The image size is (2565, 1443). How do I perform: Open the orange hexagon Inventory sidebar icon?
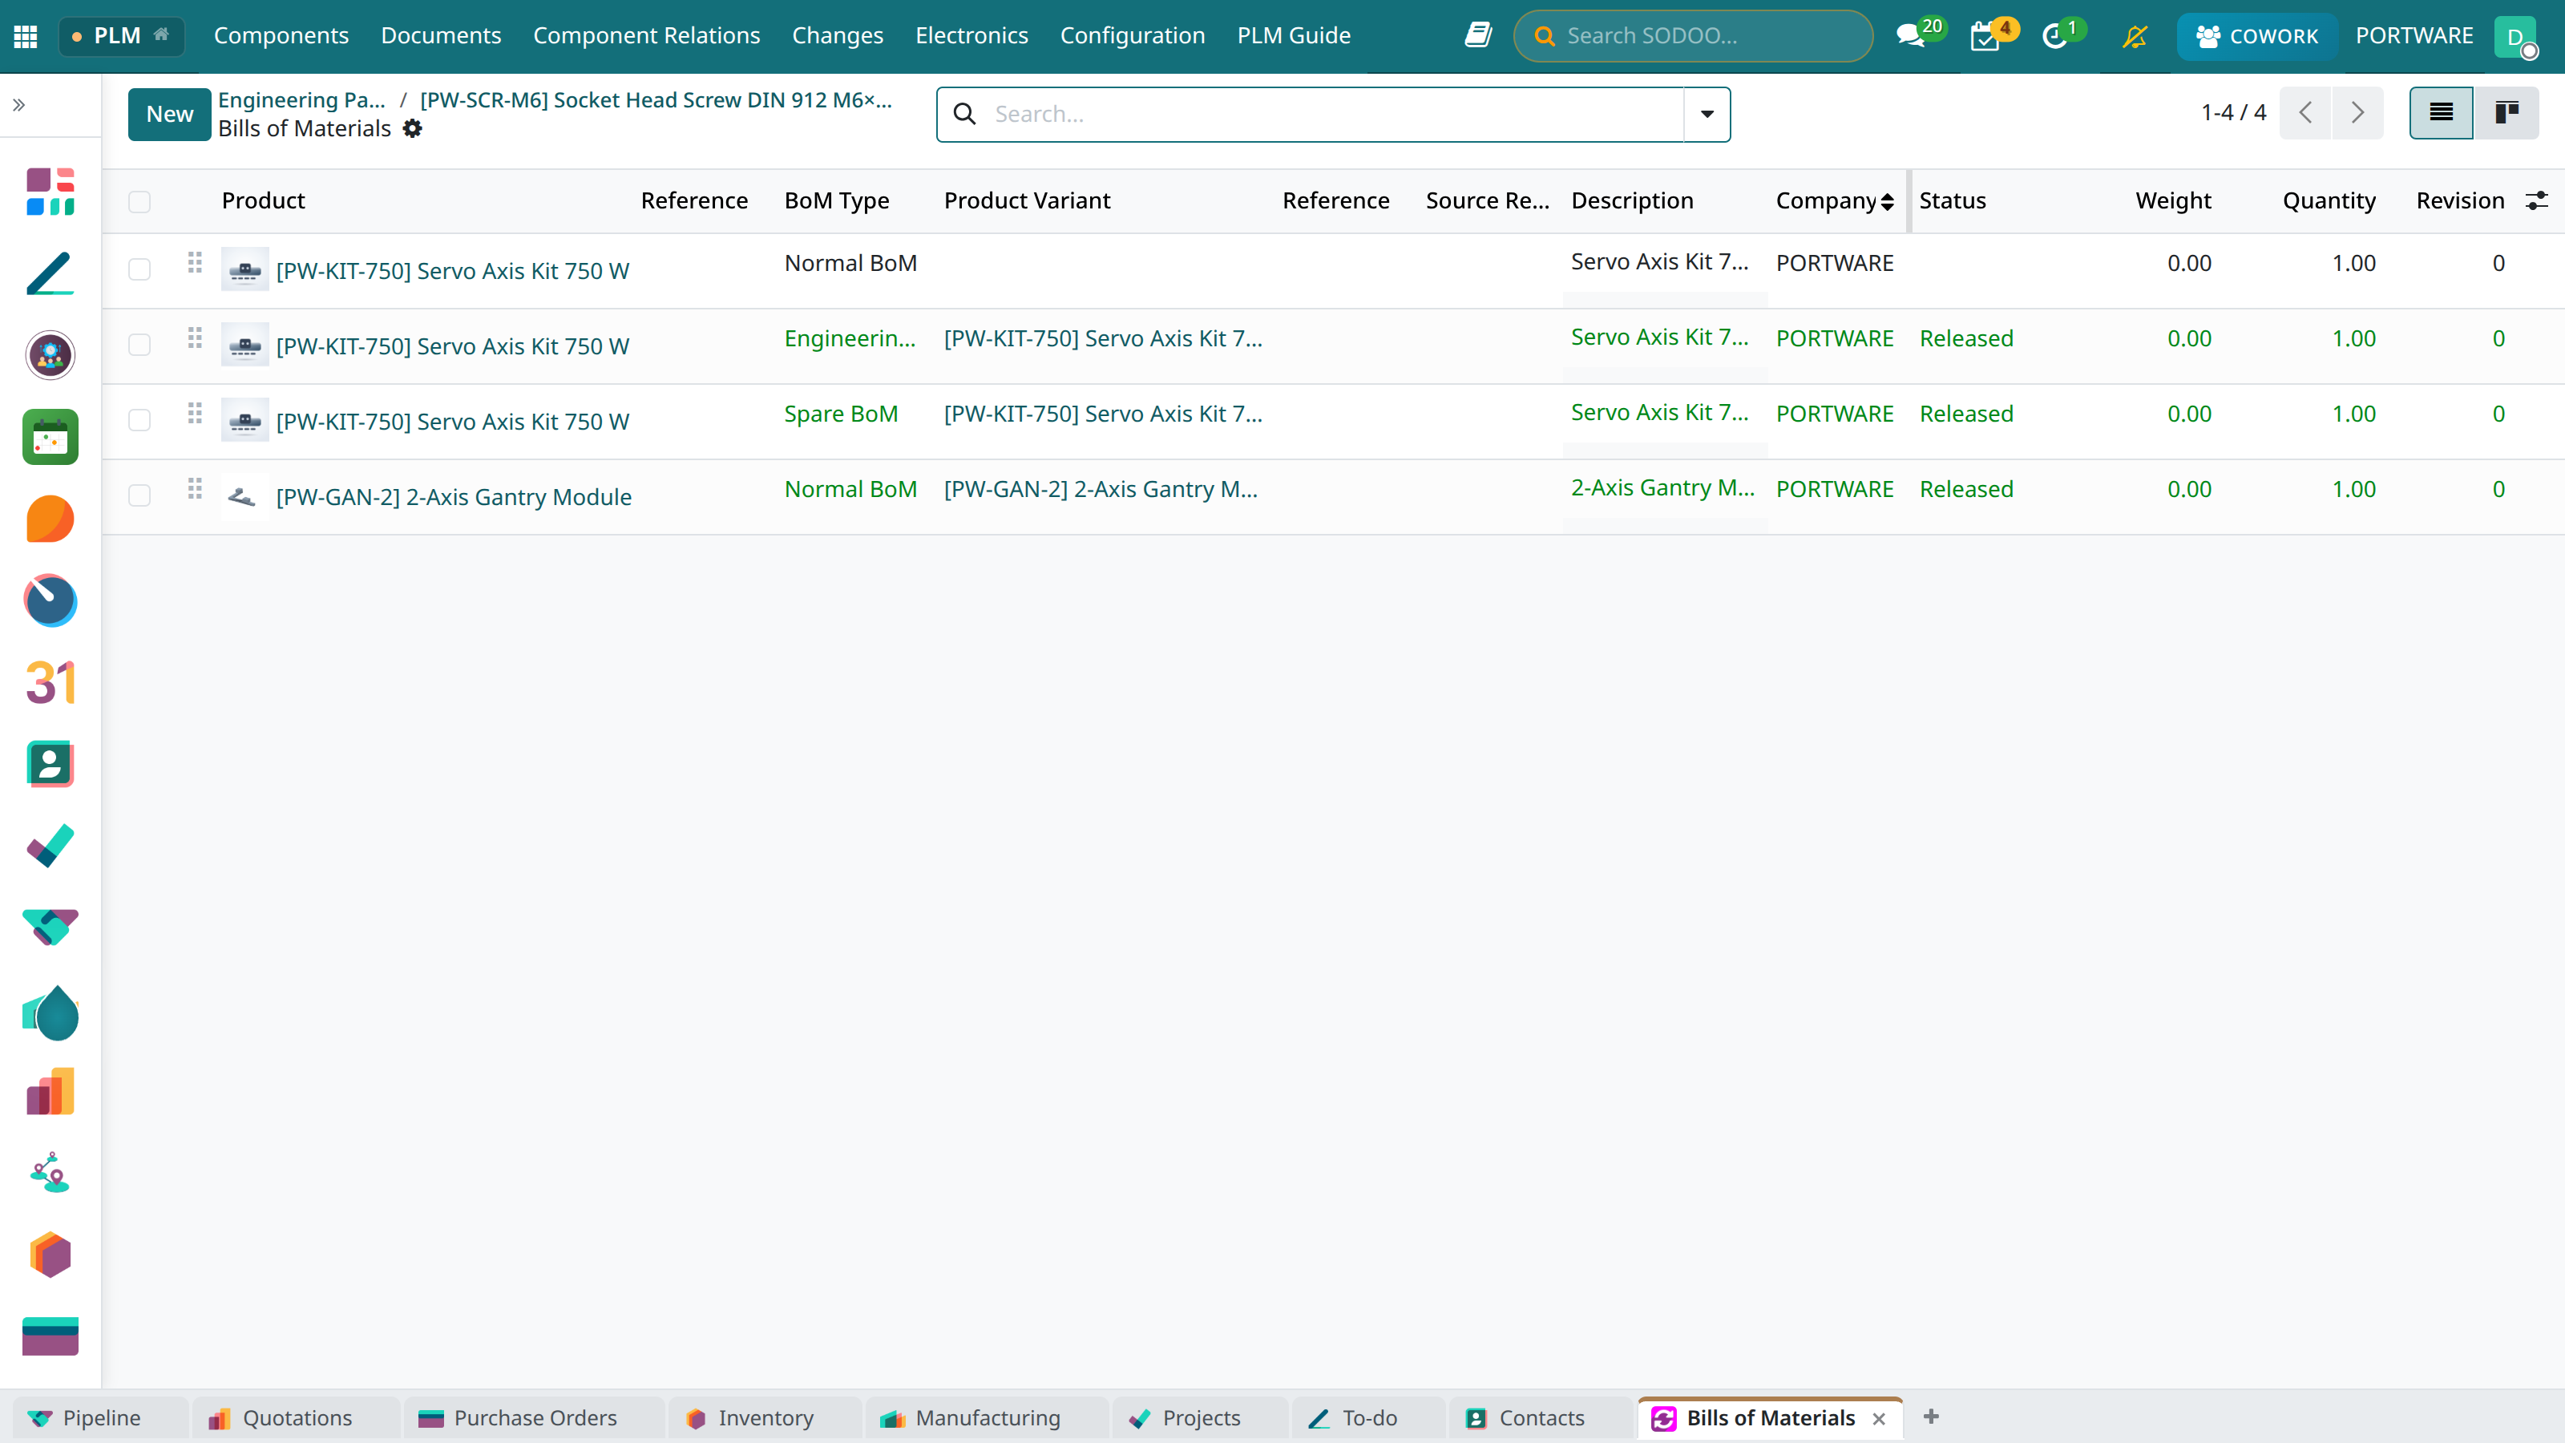click(50, 1255)
